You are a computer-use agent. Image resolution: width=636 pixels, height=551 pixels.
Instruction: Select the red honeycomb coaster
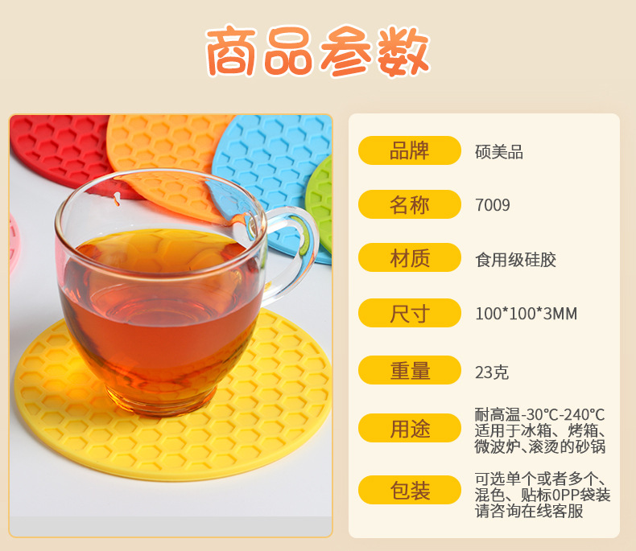click(61, 150)
